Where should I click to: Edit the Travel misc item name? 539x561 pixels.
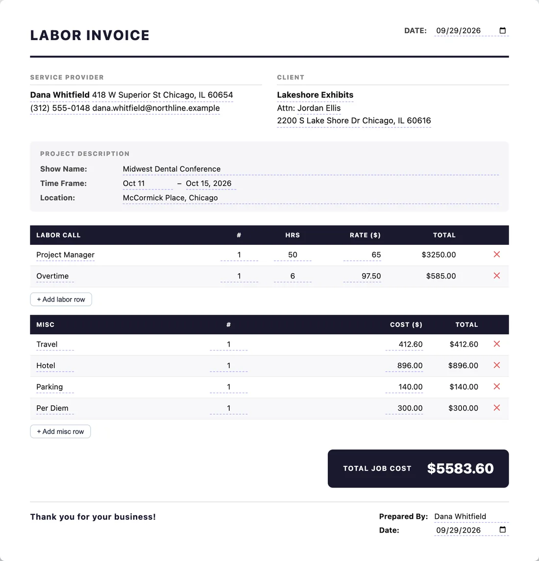pos(55,344)
